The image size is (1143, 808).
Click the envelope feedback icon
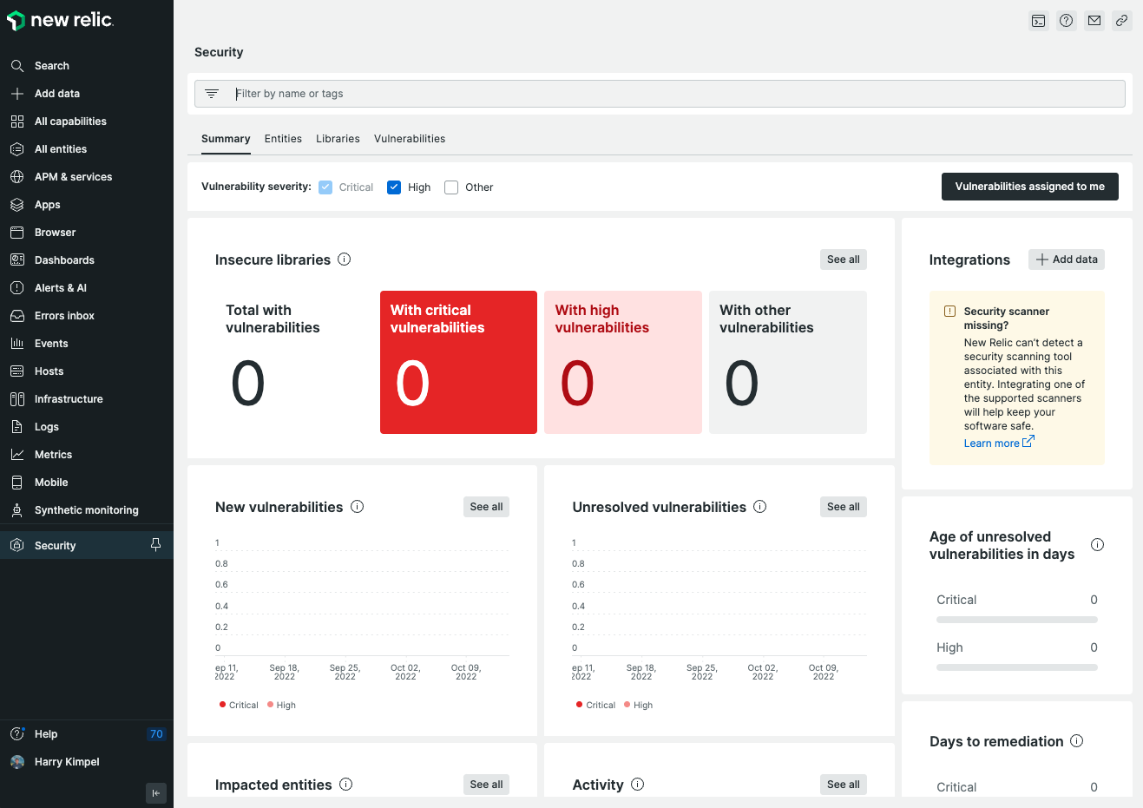pos(1094,20)
